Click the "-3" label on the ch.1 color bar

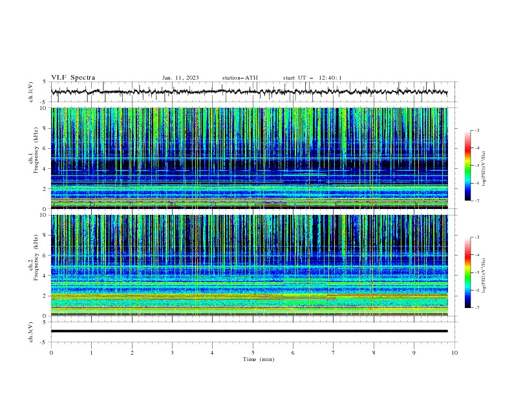click(476, 130)
